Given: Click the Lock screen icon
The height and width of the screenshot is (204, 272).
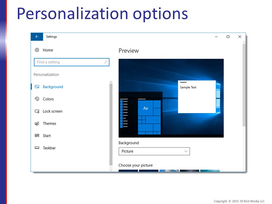Looking at the screenshot, I should (x=37, y=111).
